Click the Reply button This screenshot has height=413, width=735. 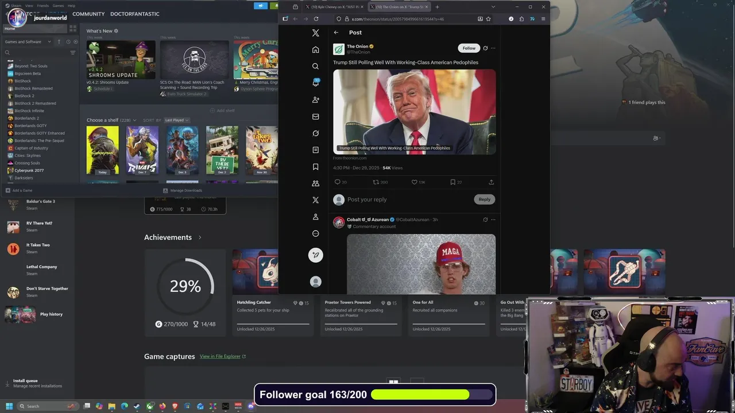pos(485,199)
